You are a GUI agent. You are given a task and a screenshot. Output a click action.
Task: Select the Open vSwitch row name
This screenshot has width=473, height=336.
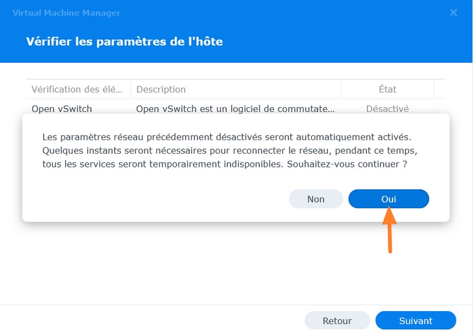pos(61,109)
